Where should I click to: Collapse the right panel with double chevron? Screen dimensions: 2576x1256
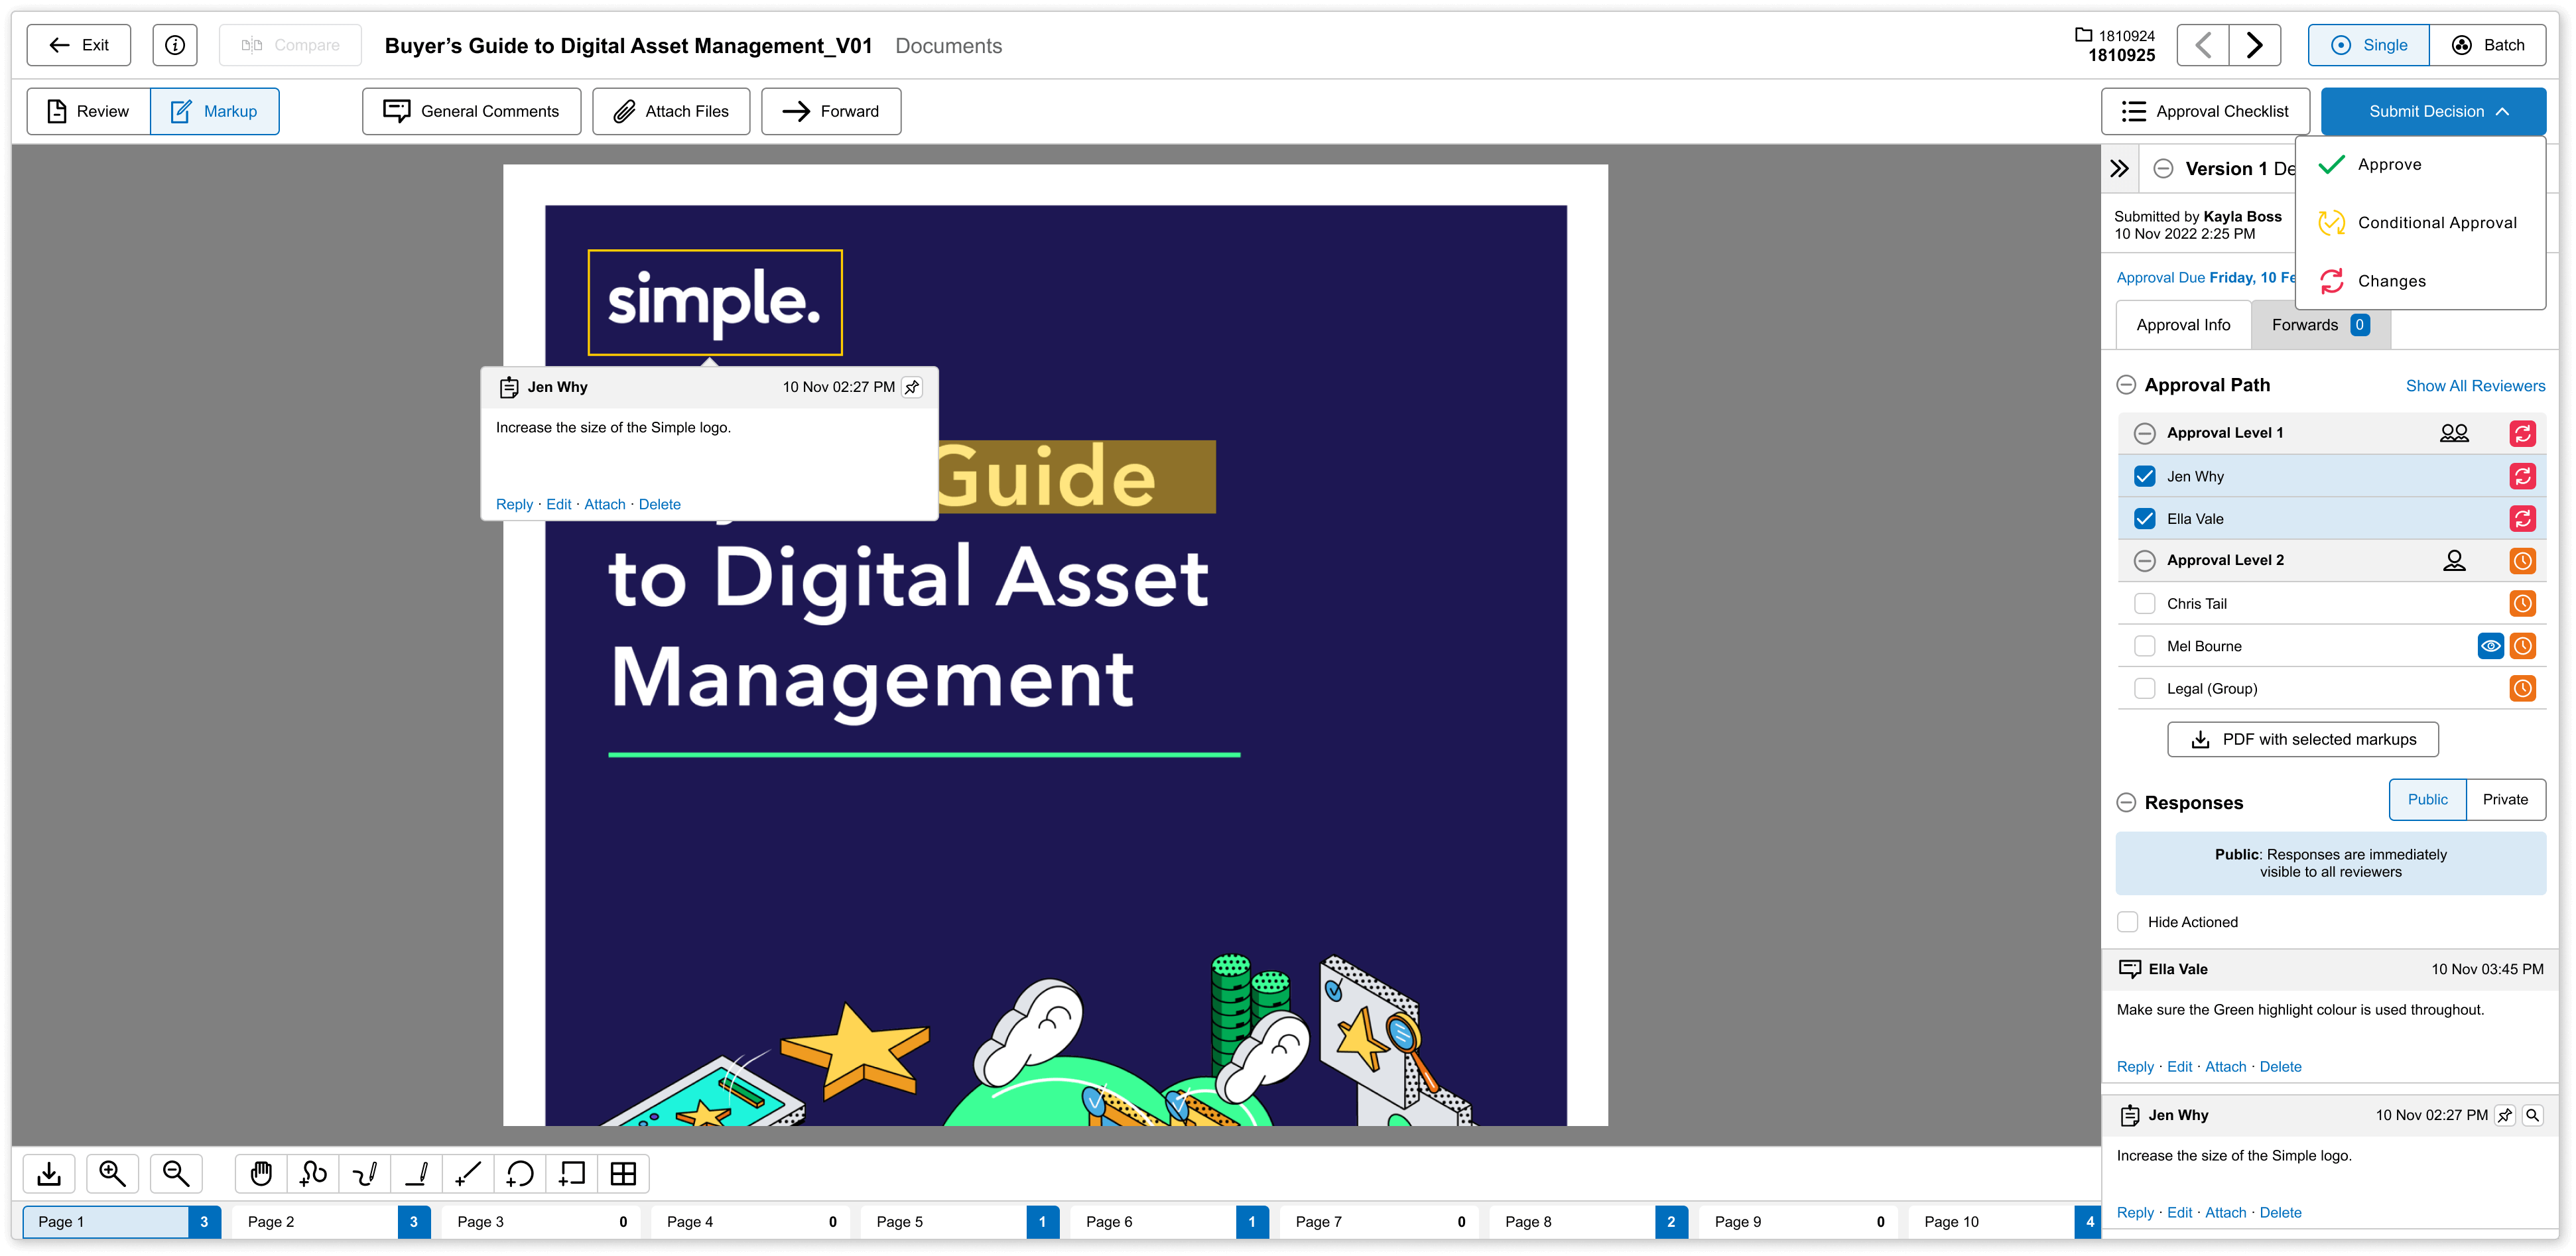(2119, 168)
